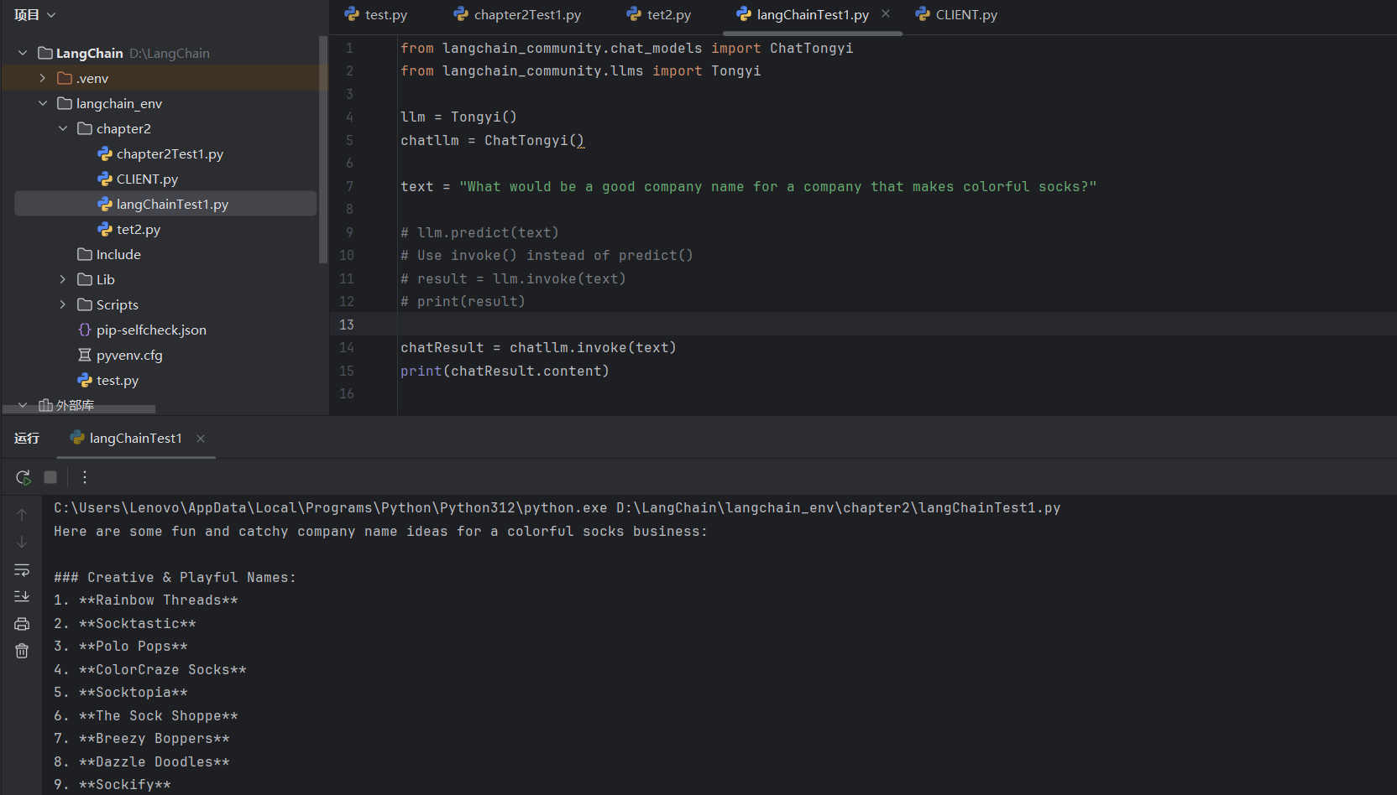Click the Python icon of test.py in tree
The width and height of the screenshot is (1397, 795).
pos(85,380)
